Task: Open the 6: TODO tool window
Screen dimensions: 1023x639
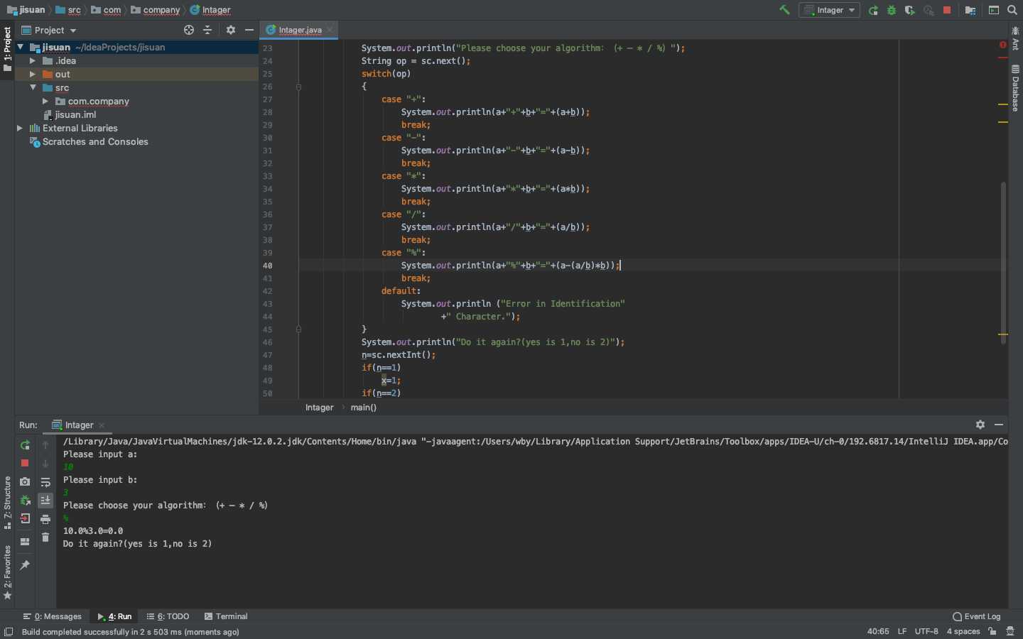Action: (168, 616)
